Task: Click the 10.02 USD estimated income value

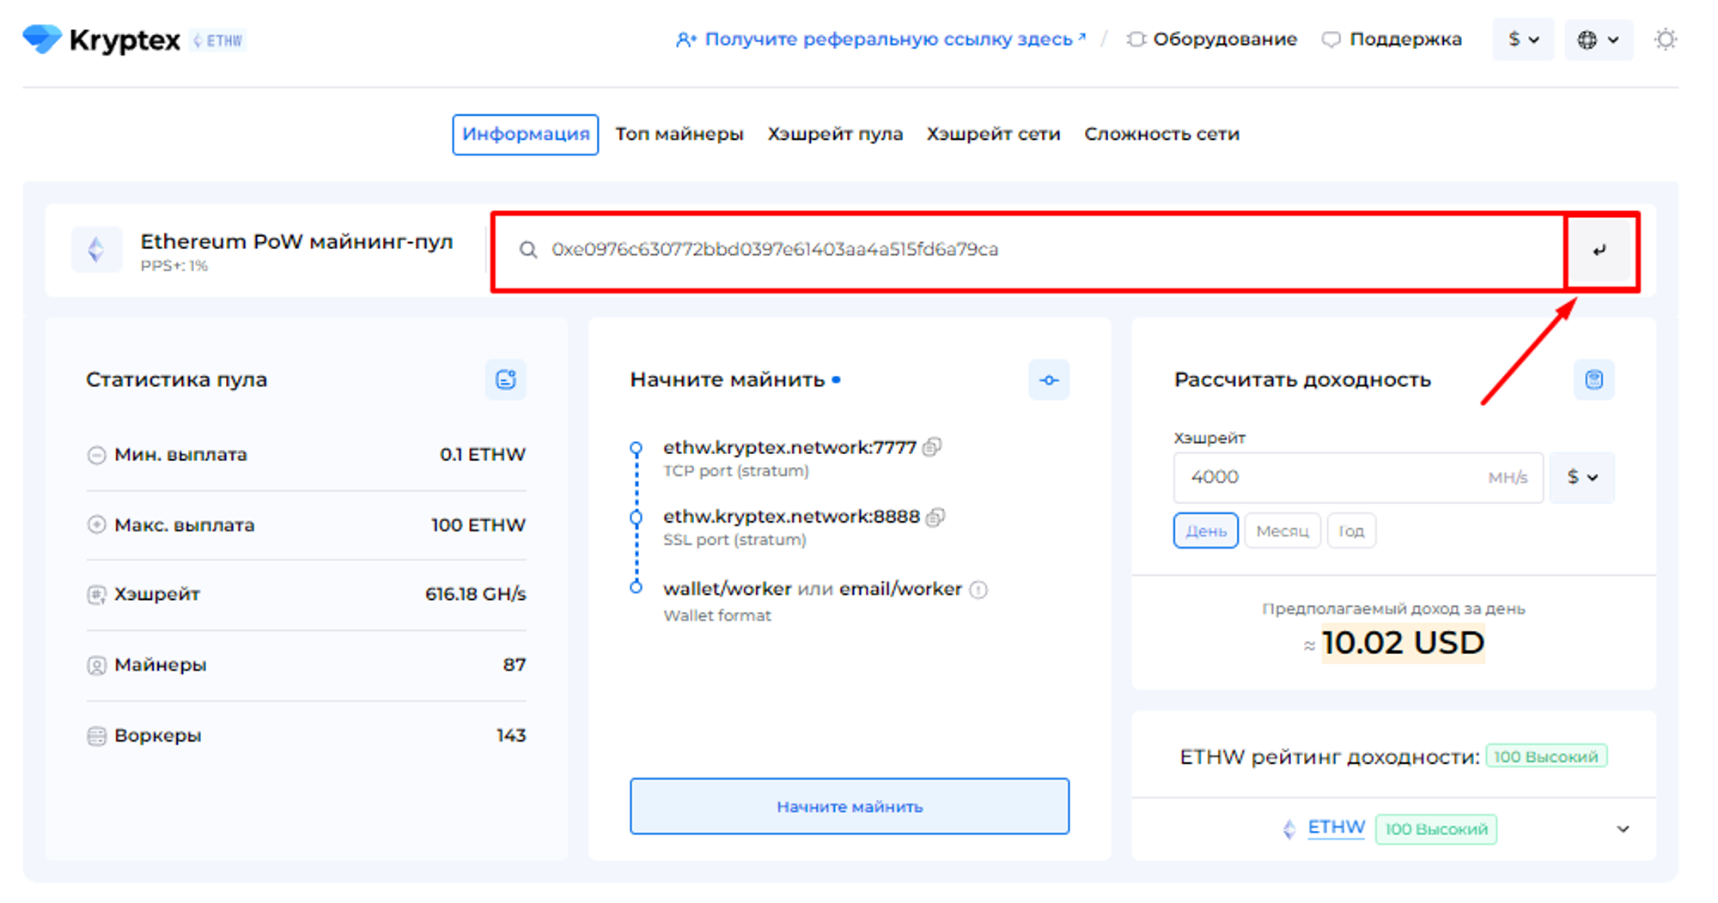Action: click(1404, 643)
